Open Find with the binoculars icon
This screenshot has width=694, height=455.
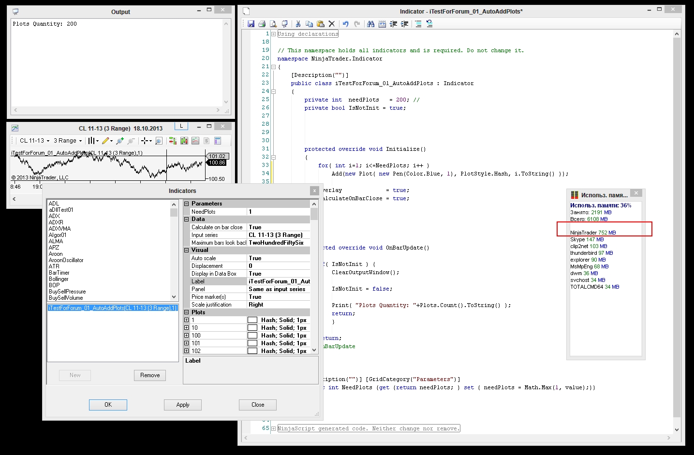[371, 24]
